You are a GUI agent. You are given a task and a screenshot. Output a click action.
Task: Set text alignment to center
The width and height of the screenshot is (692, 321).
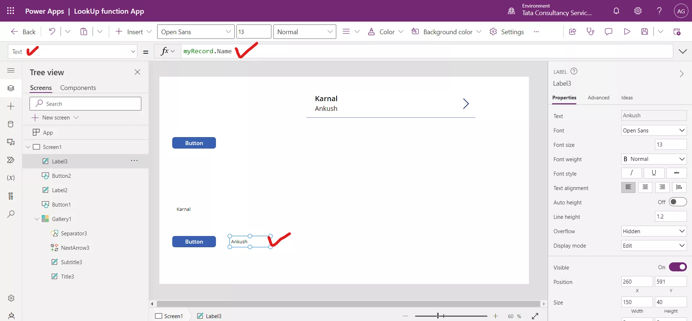point(645,187)
